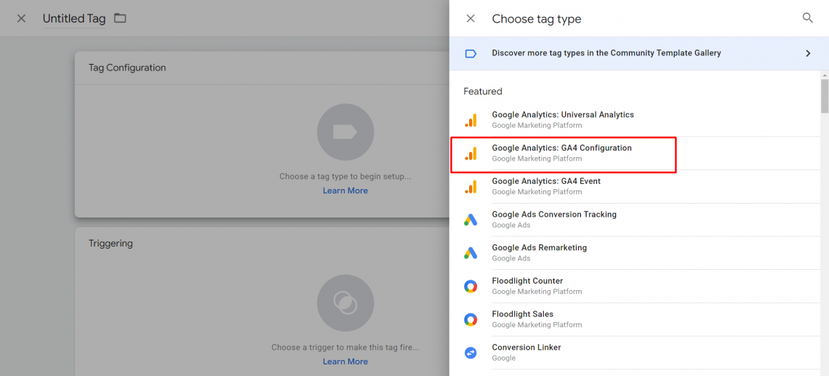Screen dimensions: 829x376
Task: Click the tag type list scrollbar
Action: 824,95
